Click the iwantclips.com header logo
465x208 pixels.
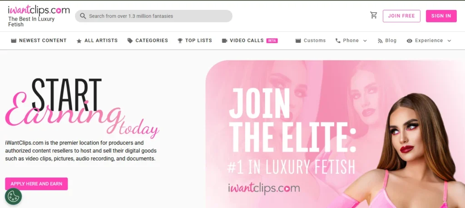pos(39,11)
